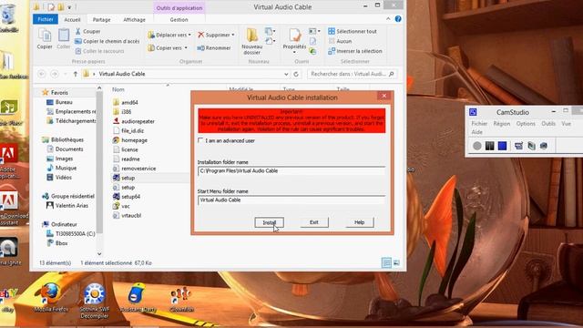Viewport: 583px width, 328px height.
Task: Click the Explorer back arrow
Action: pos(42,74)
